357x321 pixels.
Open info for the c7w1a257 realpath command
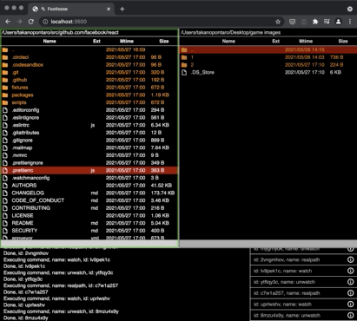click(350, 293)
